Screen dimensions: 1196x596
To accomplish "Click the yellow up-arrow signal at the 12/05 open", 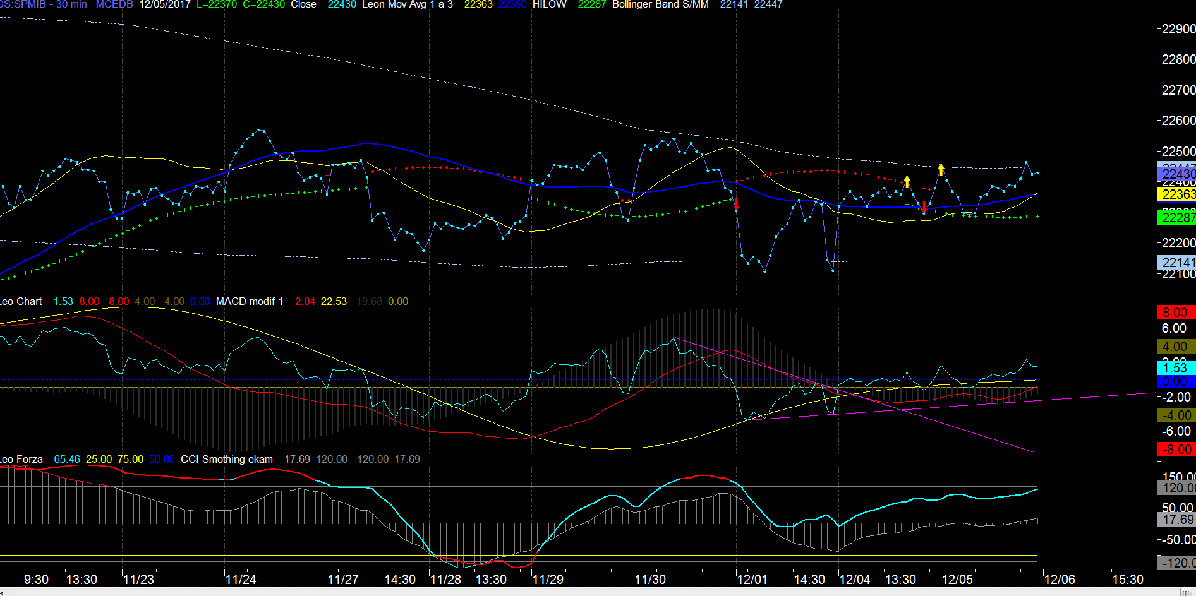I will coord(941,170).
